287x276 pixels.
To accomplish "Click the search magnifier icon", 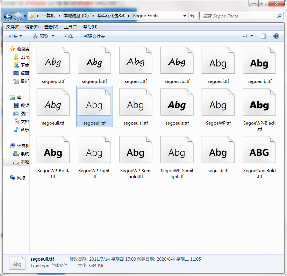I will coord(279,16).
